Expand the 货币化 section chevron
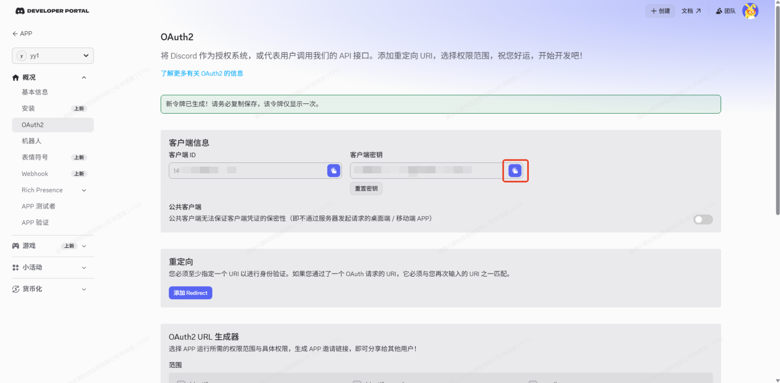Image resolution: width=780 pixels, height=383 pixels. [x=84, y=289]
